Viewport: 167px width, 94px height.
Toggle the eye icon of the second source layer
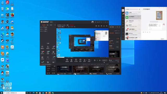pyautogui.click(x=41, y=29)
